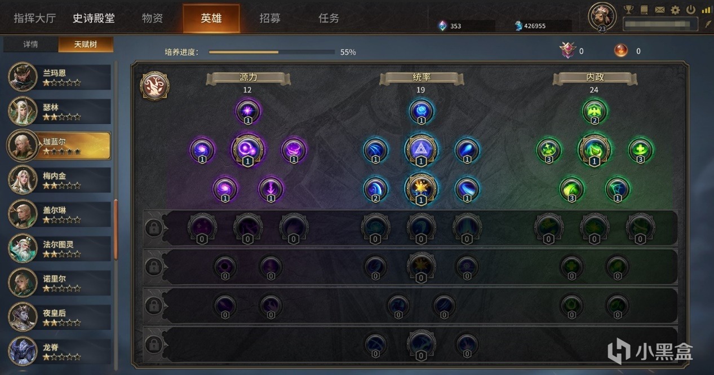This screenshot has width=714, height=375.
Task: Click the 源力 category banner
Action: tap(248, 78)
